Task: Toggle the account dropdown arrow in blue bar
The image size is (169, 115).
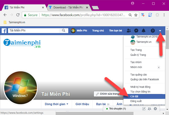Action: (x=160, y=31)
